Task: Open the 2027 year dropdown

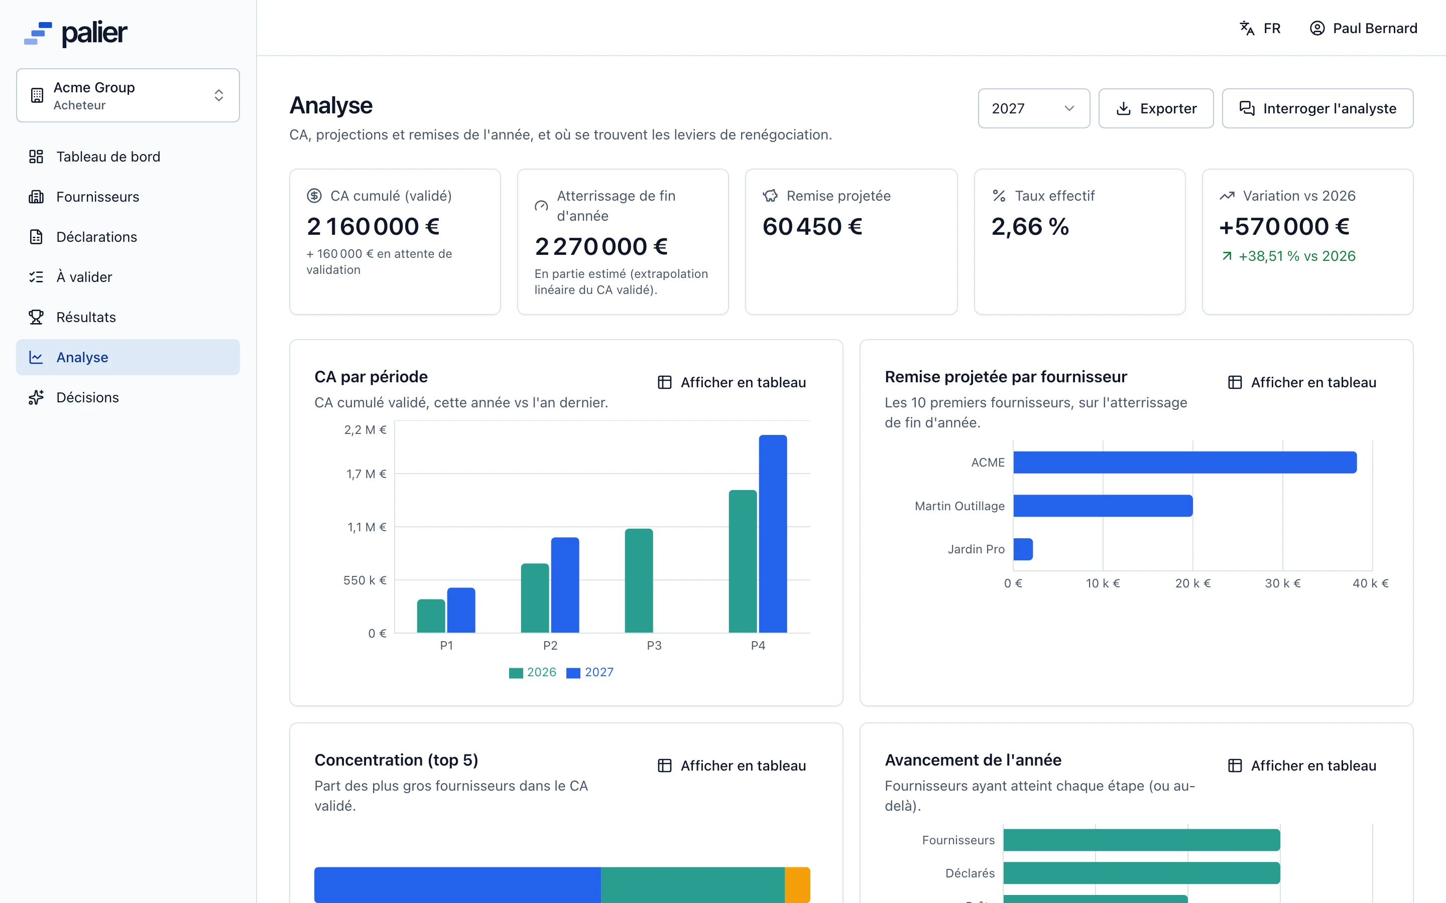Action: [1034, 108]
